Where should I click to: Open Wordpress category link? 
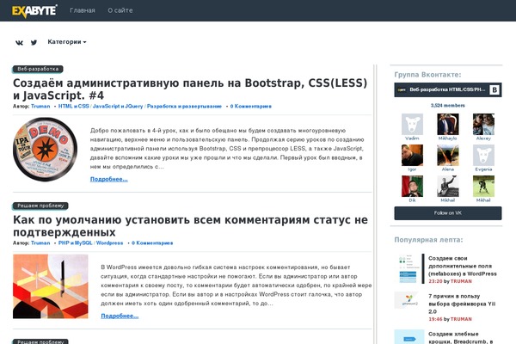click(109, 243)
